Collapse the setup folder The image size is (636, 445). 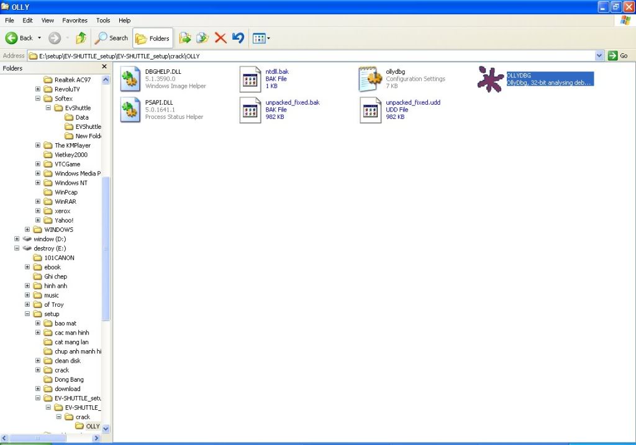(x=27, y=314)
